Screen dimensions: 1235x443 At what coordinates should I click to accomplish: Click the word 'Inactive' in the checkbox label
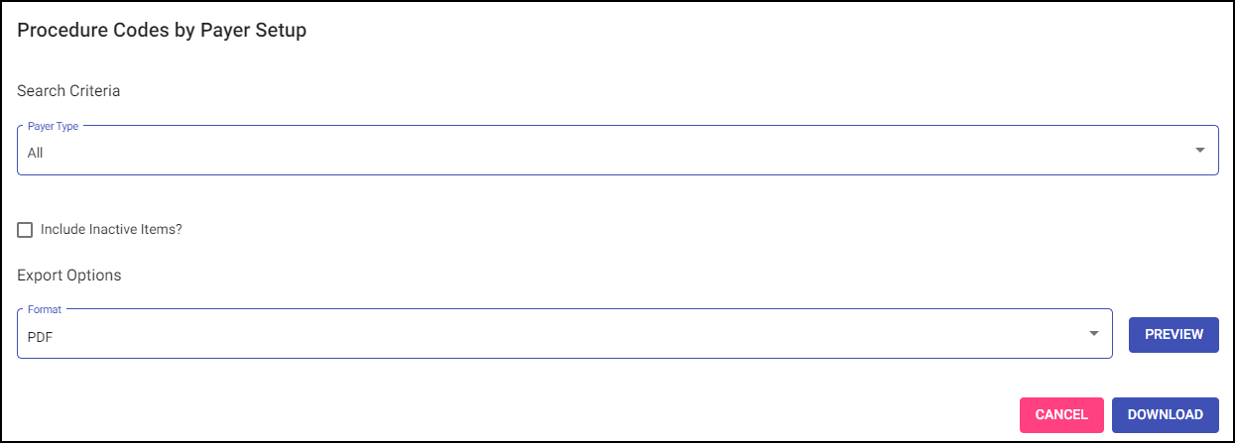[117, 230]
